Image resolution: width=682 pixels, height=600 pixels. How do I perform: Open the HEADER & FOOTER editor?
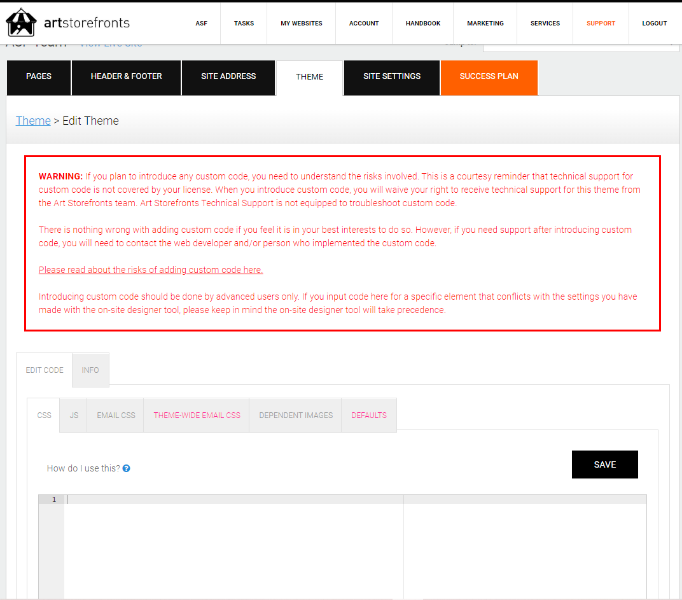point(125,76)
